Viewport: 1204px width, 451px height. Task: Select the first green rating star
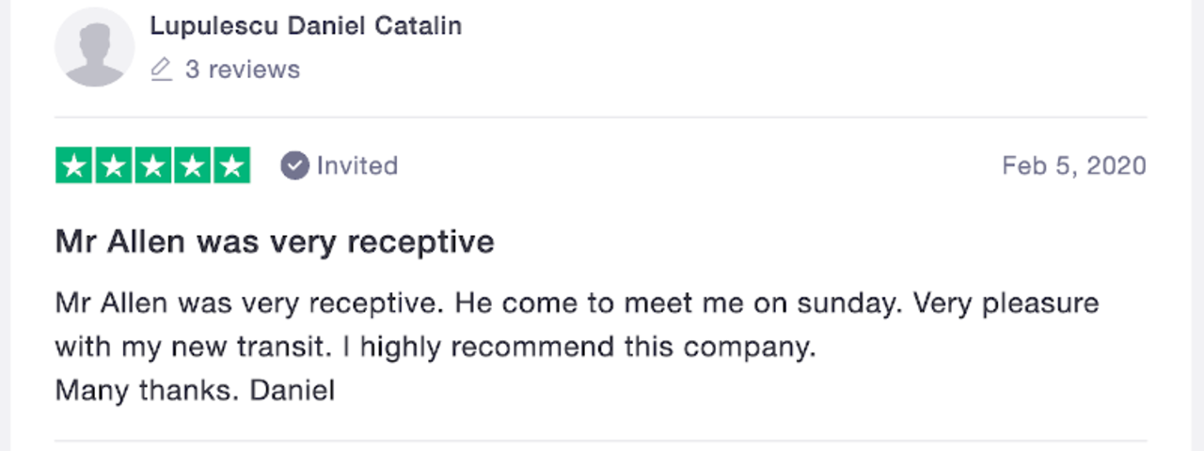tap(74, 166)
